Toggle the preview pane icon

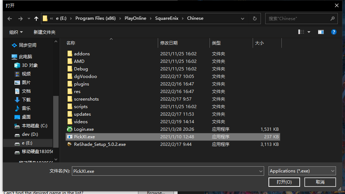(x=321, y=32)
